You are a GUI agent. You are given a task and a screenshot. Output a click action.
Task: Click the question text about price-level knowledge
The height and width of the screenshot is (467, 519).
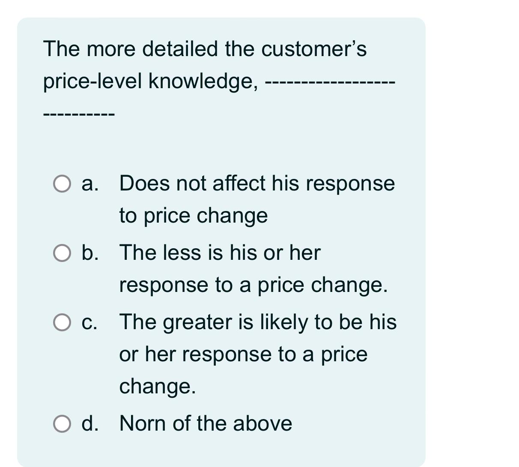click(206, 49)
